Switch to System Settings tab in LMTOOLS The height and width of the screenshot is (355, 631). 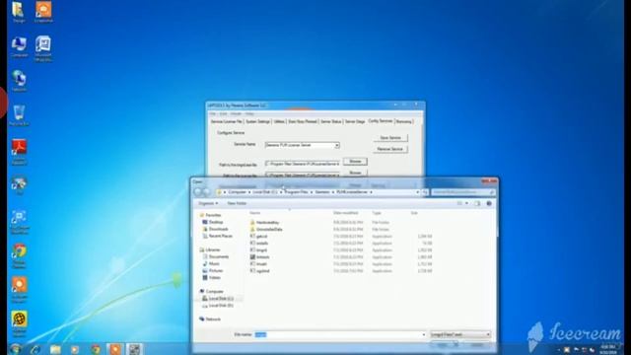pos(257,121)
